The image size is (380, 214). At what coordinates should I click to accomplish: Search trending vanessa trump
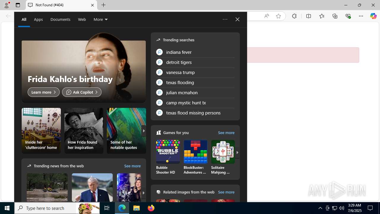pos(195,72)
